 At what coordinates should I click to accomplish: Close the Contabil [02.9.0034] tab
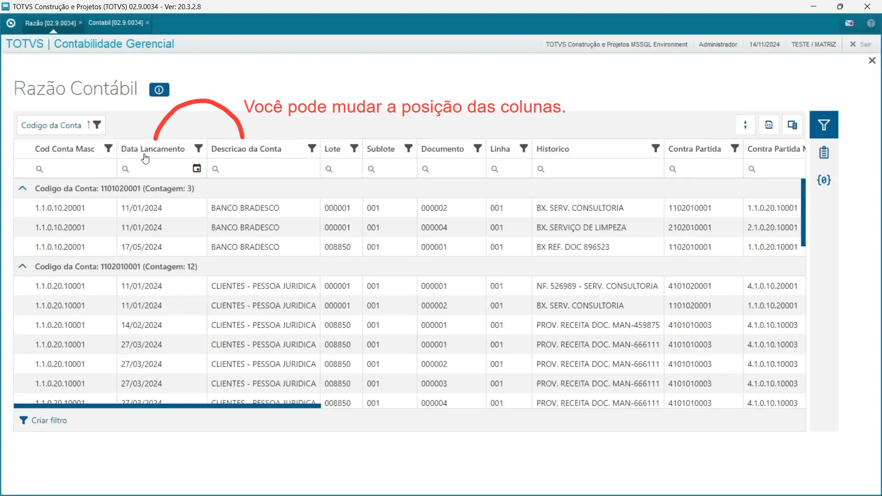point(147,23)
